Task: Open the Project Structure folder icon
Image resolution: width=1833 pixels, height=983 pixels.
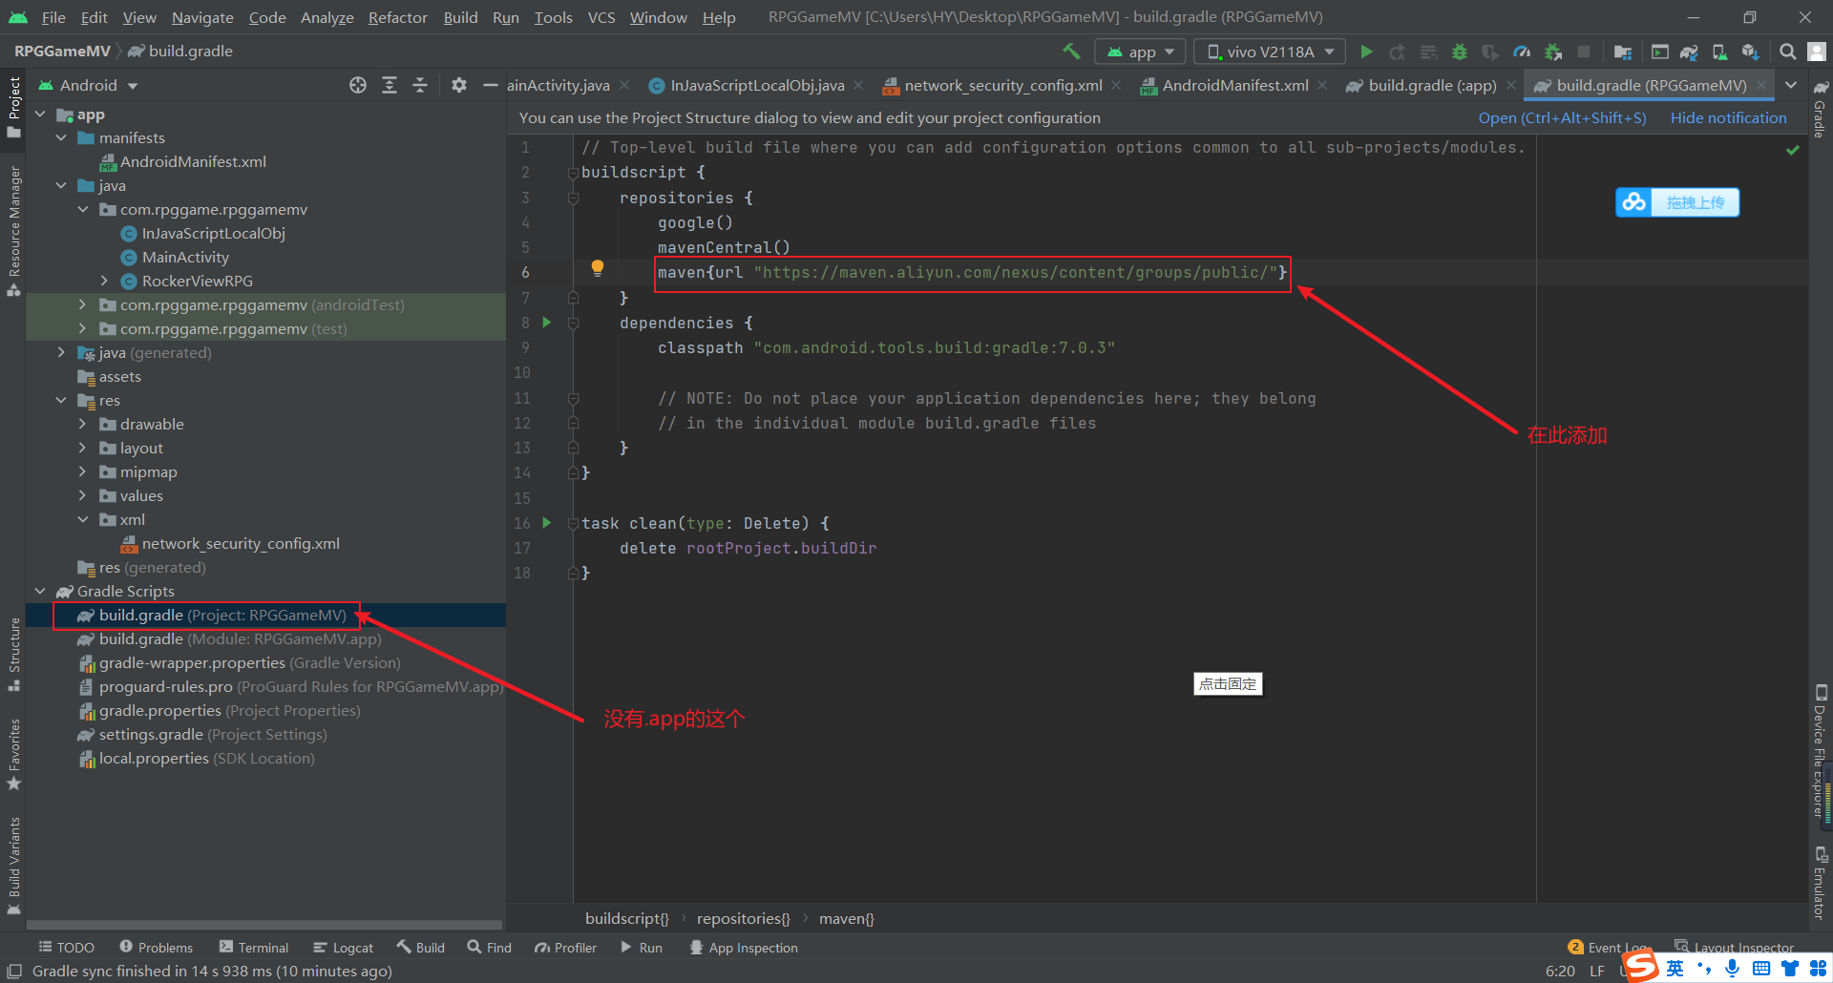Action: (x=1622, y=52)
